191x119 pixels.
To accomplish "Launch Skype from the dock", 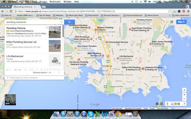I will pos(91,114).
